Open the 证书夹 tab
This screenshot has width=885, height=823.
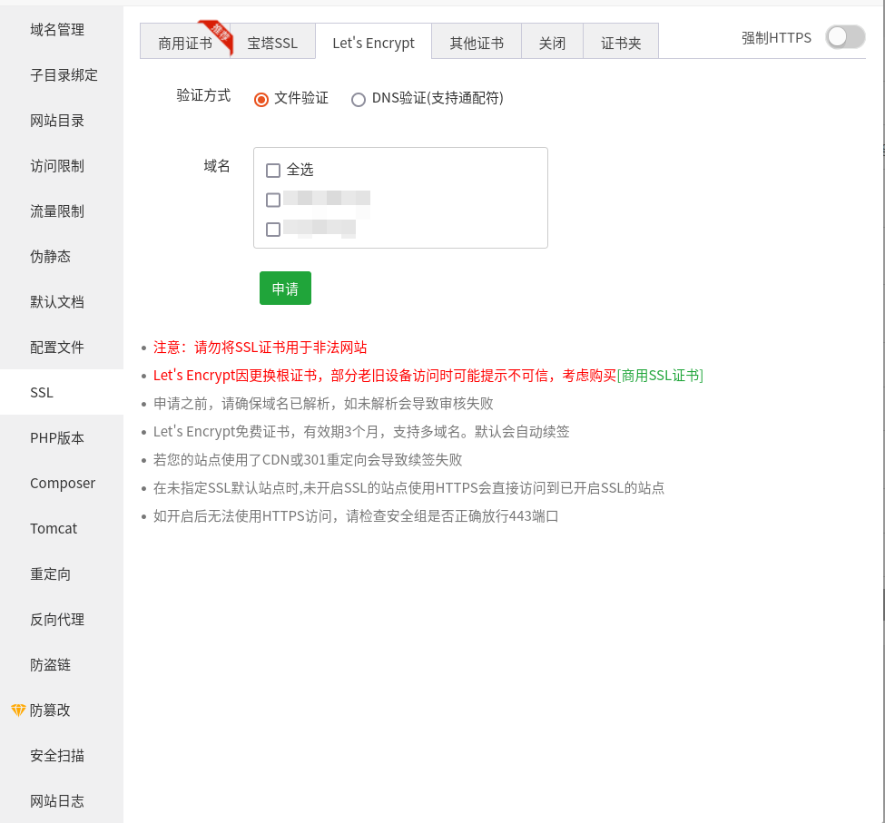coord(621,43)
